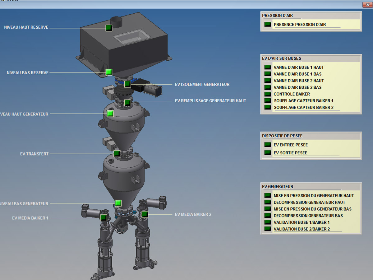Screen dimensions: 373x280
Task: Toggle the EV ENTREE PESEE valve
Action: [267, 145]
